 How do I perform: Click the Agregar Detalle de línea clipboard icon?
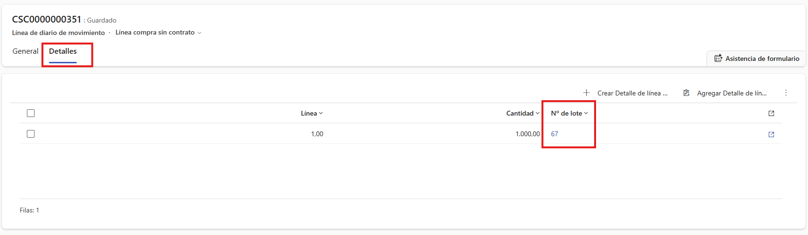tap(686, 93)
